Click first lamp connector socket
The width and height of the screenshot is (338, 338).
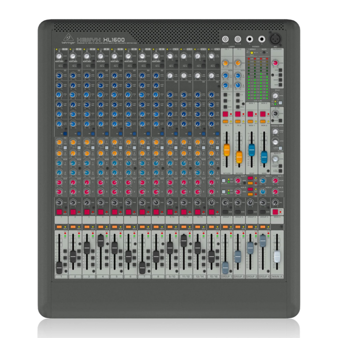(225, 39)
